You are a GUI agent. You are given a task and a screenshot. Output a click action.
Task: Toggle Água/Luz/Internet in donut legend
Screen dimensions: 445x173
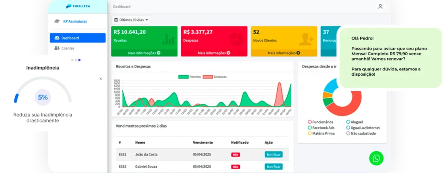363,127
